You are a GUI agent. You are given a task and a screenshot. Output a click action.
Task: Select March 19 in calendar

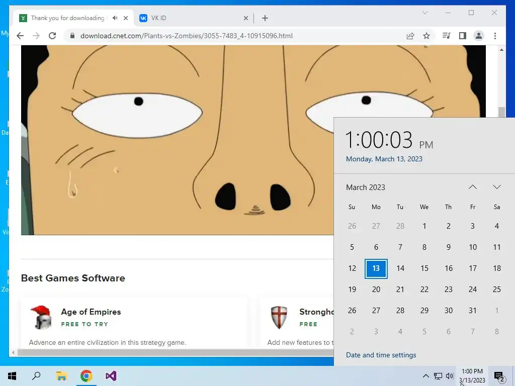pyautogui.click(x=352, y=289)
